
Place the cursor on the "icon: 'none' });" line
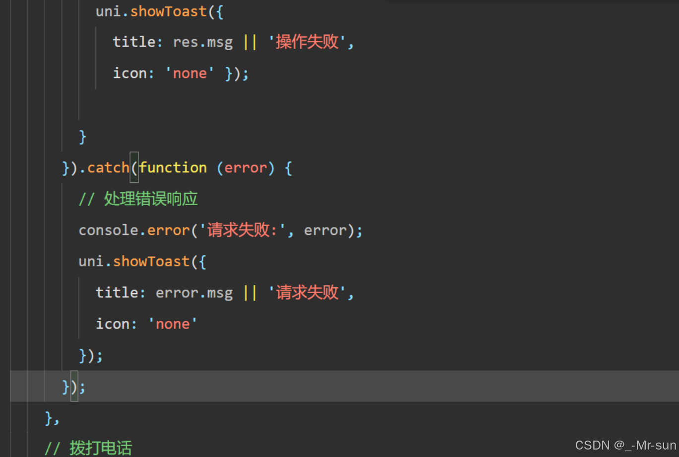(x=181, y=74)
